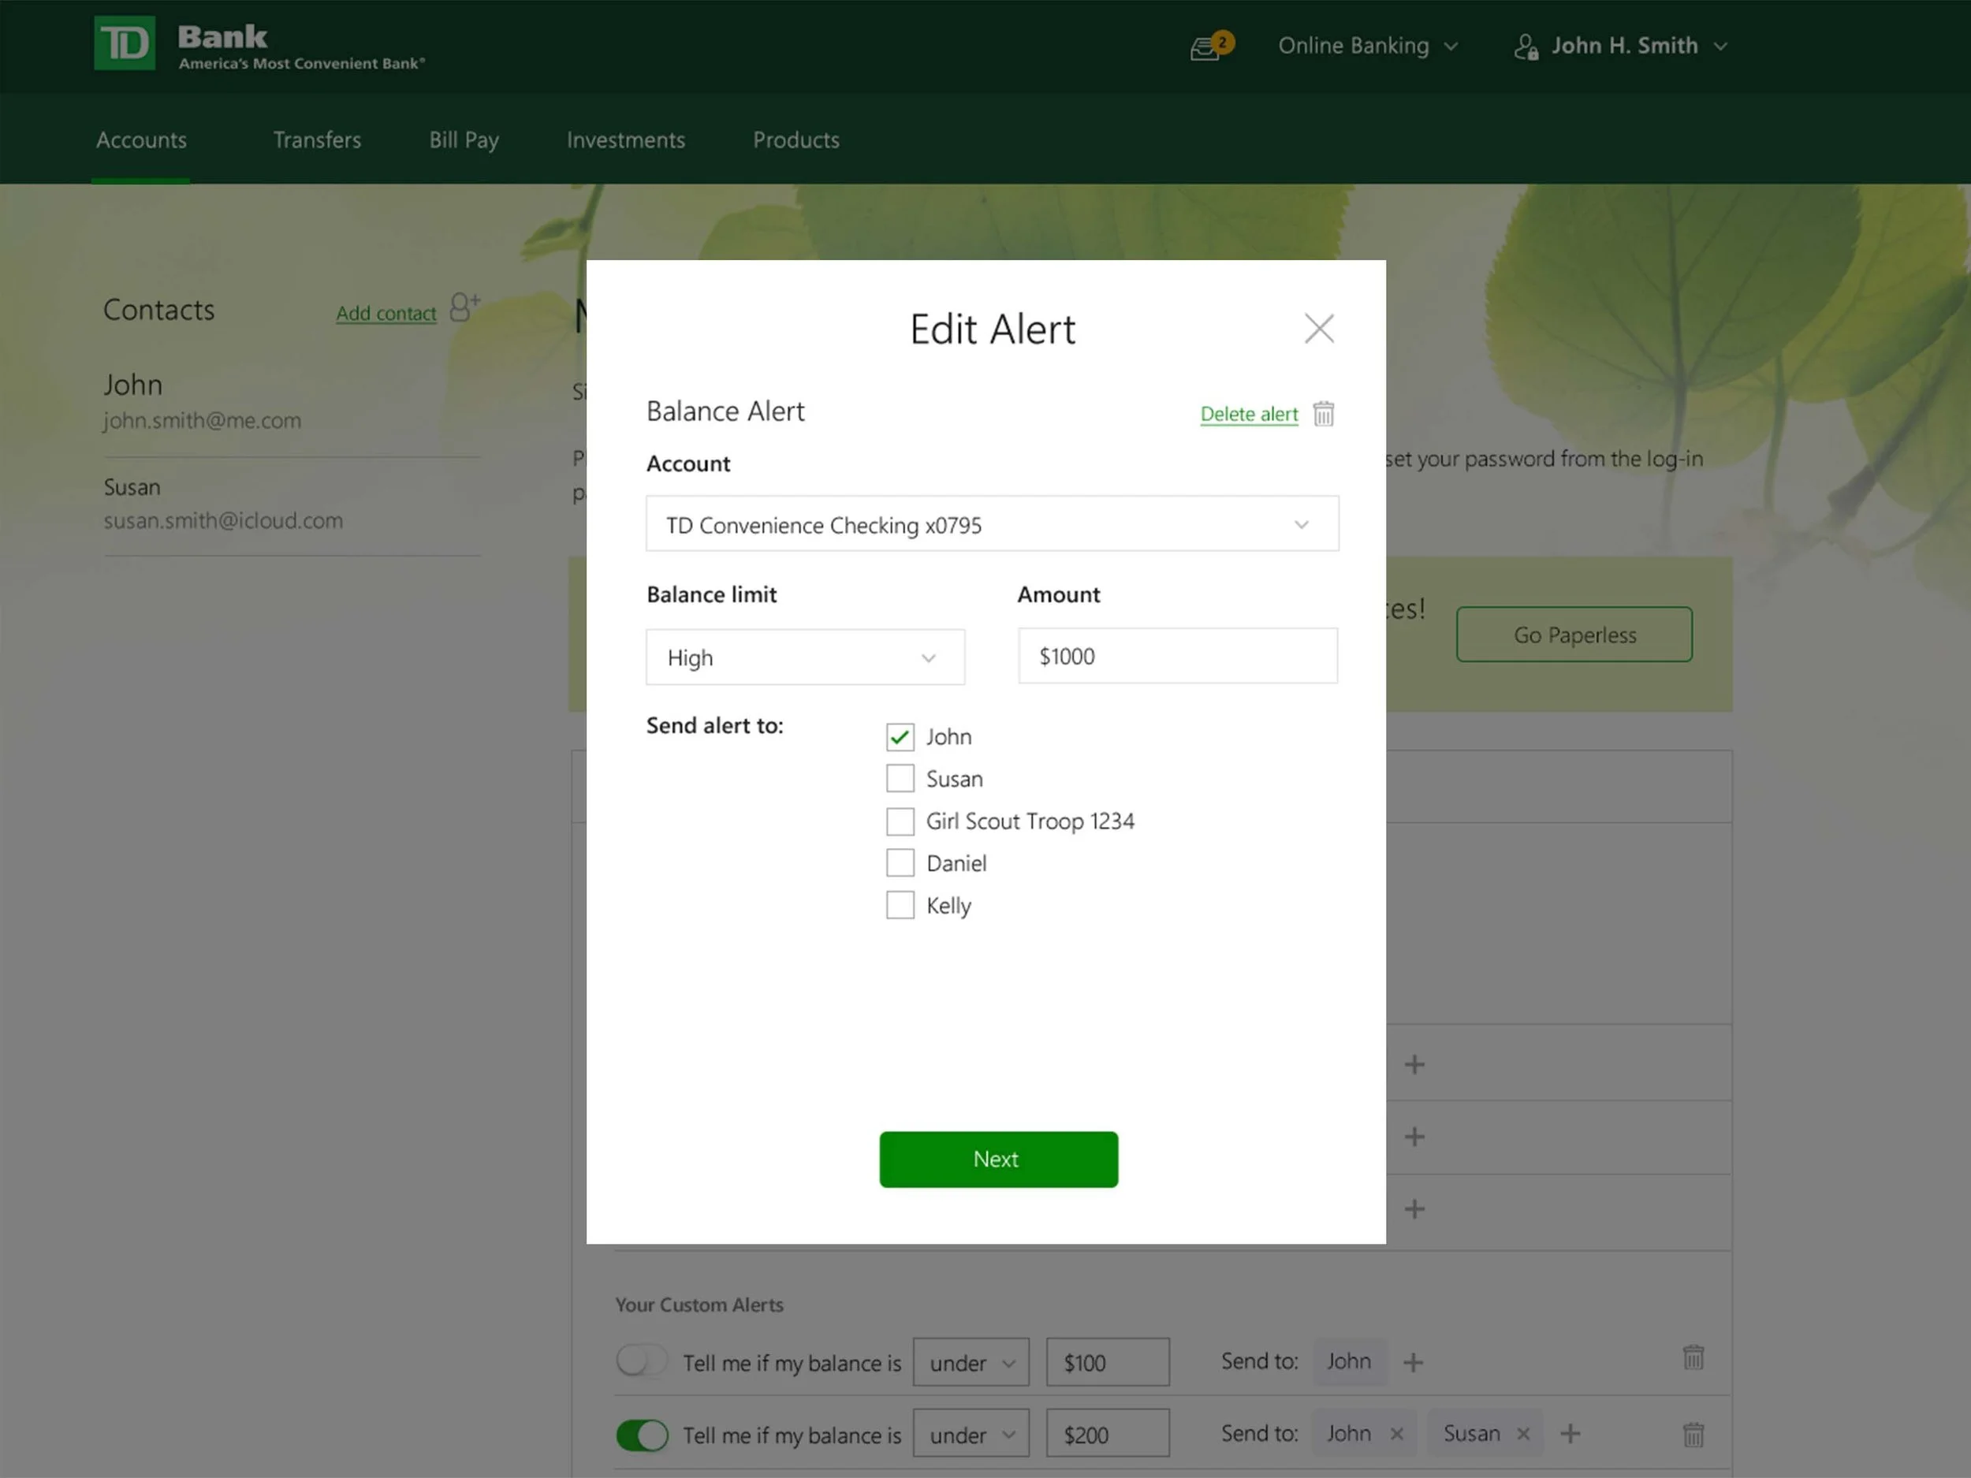Go to the Accounts tab
This screenshot has height=1478, width=1971.
(141, 140)
